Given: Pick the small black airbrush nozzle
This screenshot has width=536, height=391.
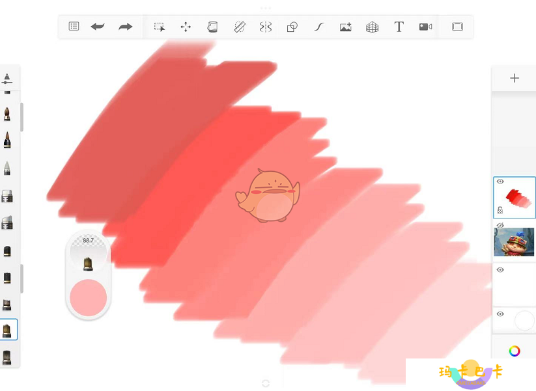Looking at the screenshot, I should click(x=7, y=251).
